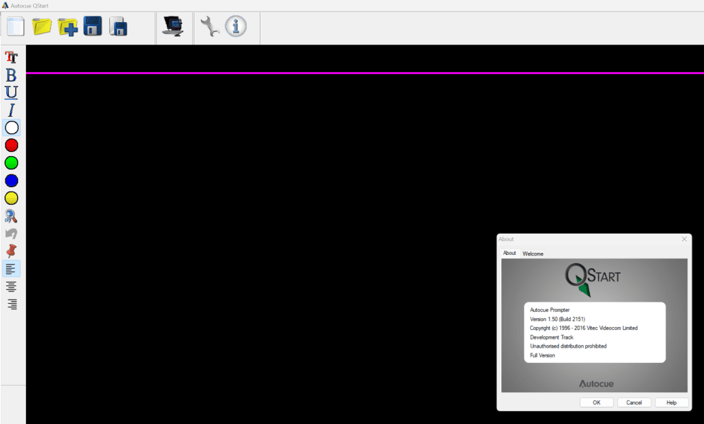This screenshot has width=704, height=424.
Task: Click the red pushpin bookmark icon
Action: tap(12, 251)
